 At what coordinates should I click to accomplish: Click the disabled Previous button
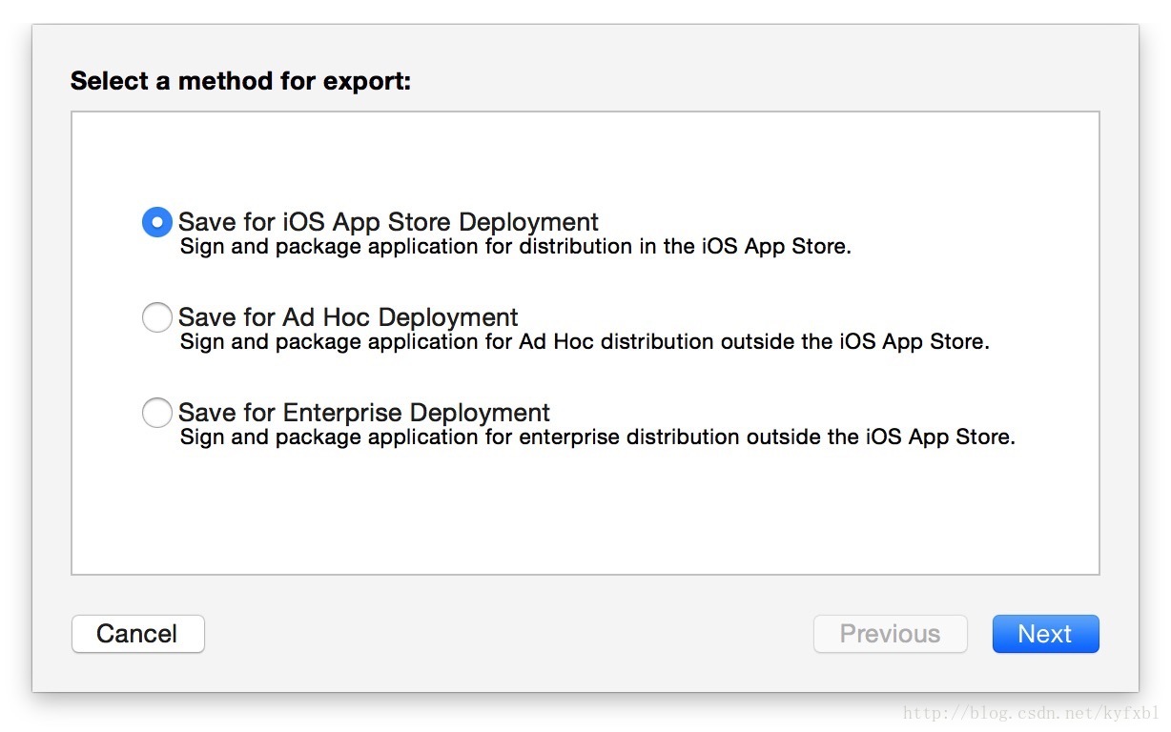891,634
